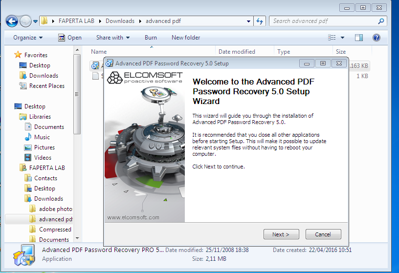Select the advanced pdf folder in tree
399x273 pixels.
coord(56,219)
